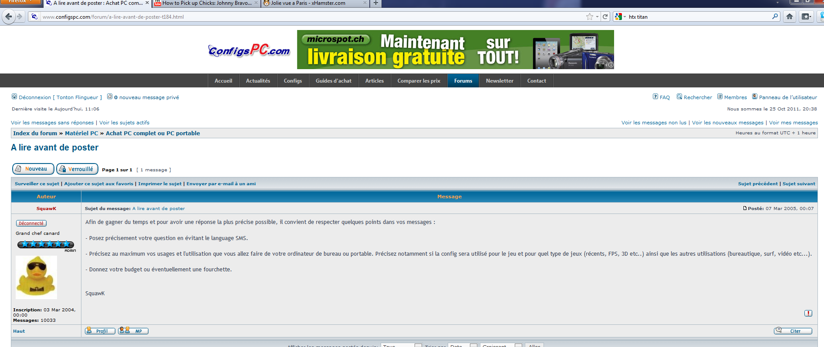Open the search engine selector dropdown

click(x=620, y=17)
